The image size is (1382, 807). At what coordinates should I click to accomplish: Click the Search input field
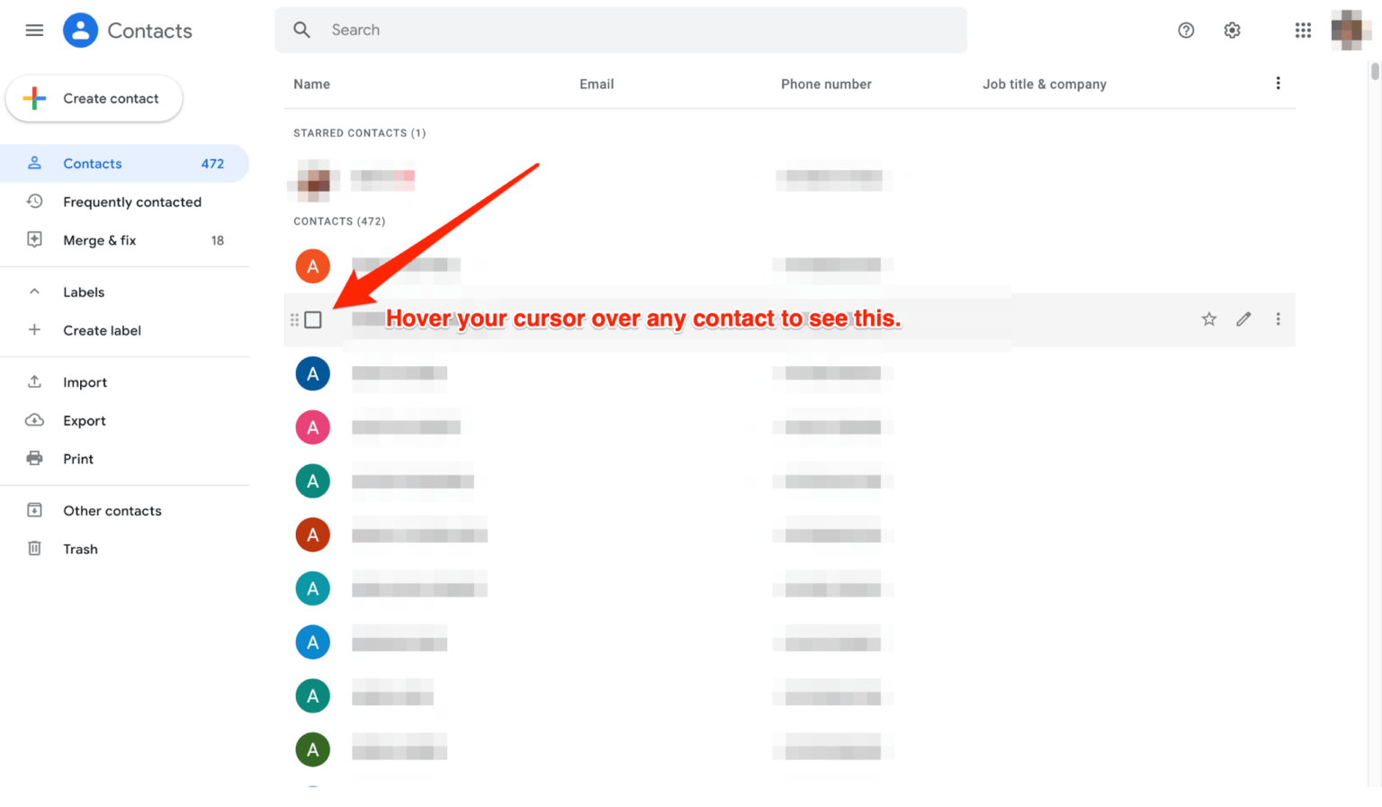(x=621, y=30)
